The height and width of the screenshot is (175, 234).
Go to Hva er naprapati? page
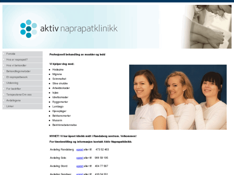[23, 60]
